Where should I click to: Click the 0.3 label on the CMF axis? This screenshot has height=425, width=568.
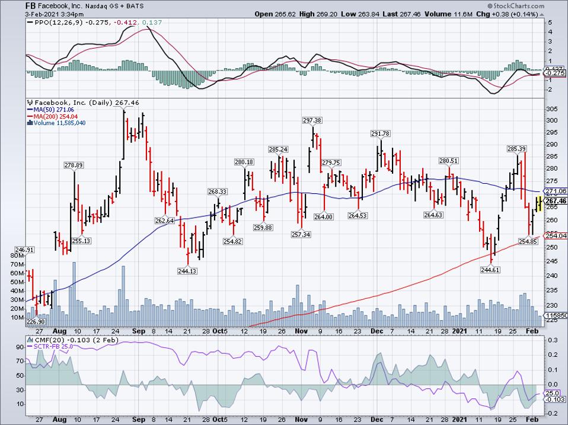click(553, 340)
